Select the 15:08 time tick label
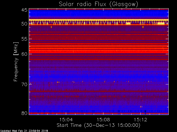 [x=103, y=120]
